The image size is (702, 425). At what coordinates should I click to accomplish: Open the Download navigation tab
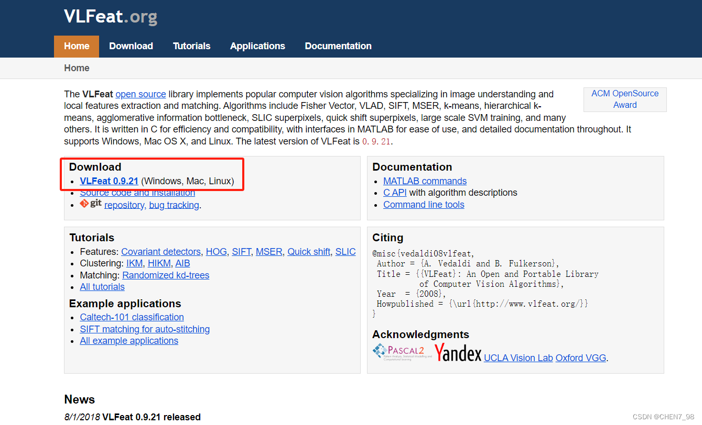tap(131, 46)
